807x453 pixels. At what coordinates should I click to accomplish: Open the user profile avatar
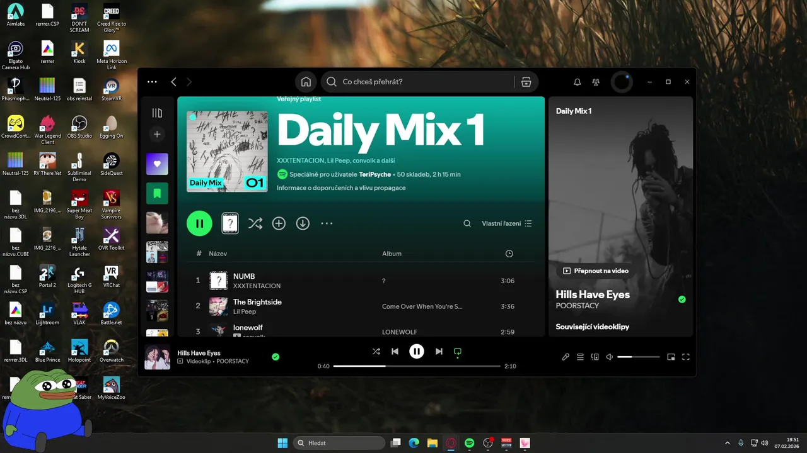[622, 82]
